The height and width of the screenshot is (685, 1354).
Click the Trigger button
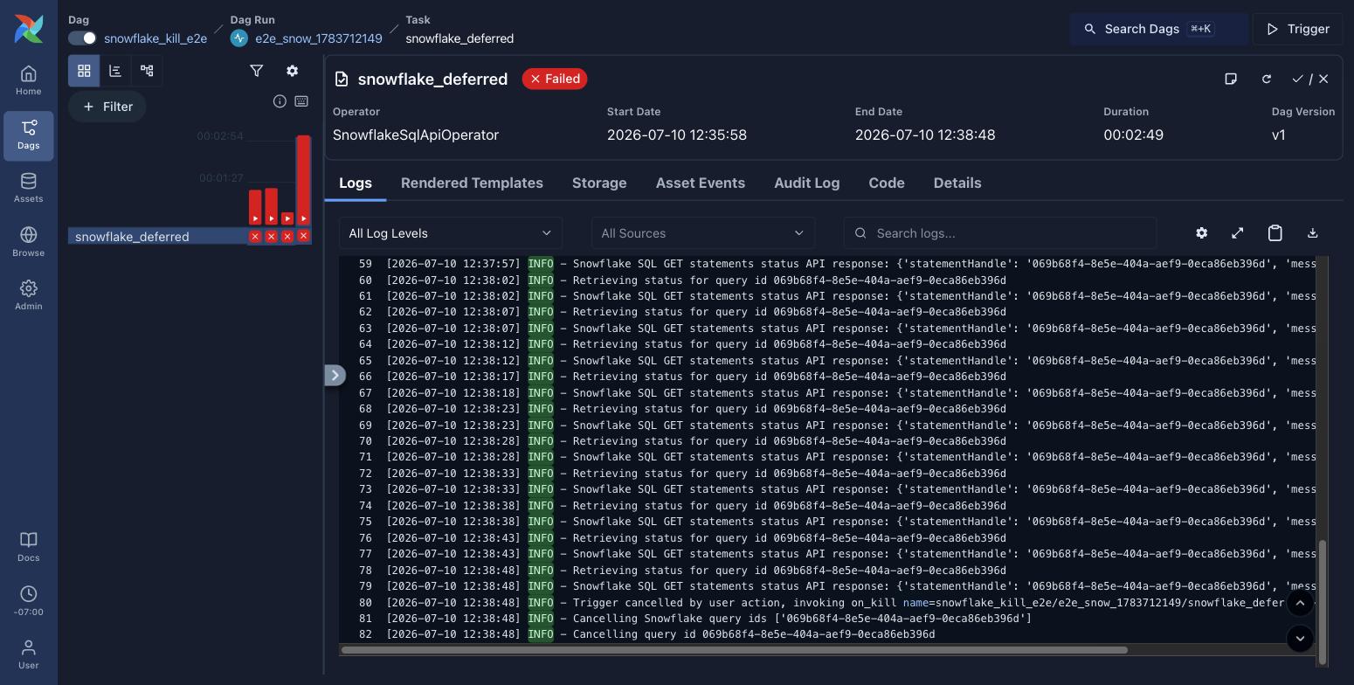tap(1297, 29)
